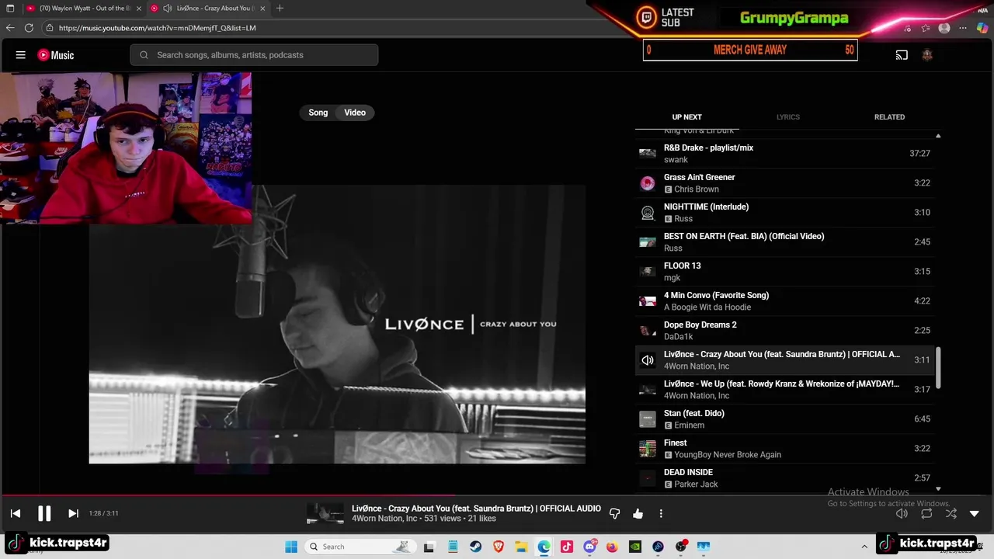Close the LivØnce - Crazy About You tab
The width and height of the screenshot is (994, 559).
(262, 9)
